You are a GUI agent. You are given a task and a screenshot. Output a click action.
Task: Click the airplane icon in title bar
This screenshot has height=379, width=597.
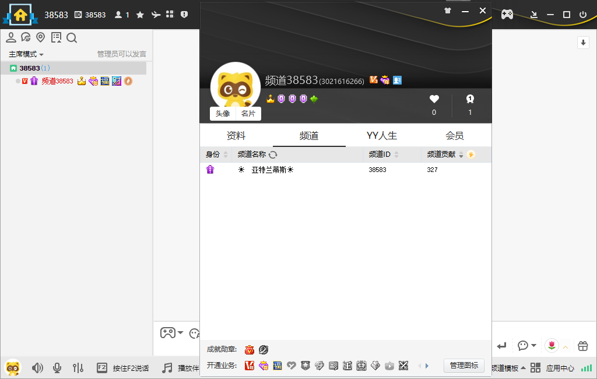156,15
